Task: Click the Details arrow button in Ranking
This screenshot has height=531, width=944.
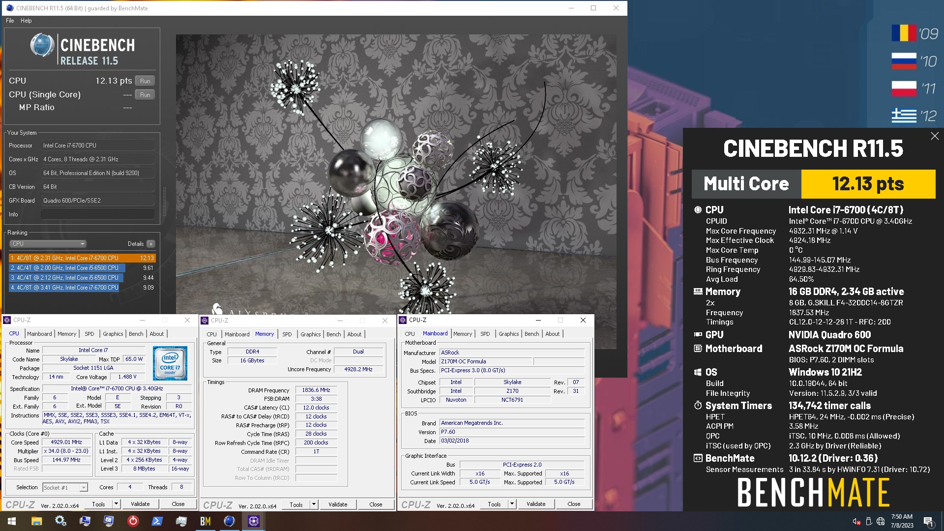Action: pyautogui.click(x=151, y=244)
